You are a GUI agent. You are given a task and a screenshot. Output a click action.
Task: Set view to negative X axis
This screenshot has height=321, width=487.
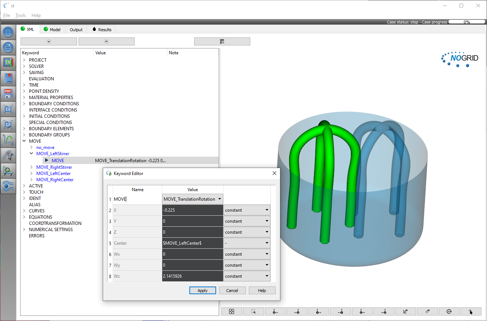297,311
